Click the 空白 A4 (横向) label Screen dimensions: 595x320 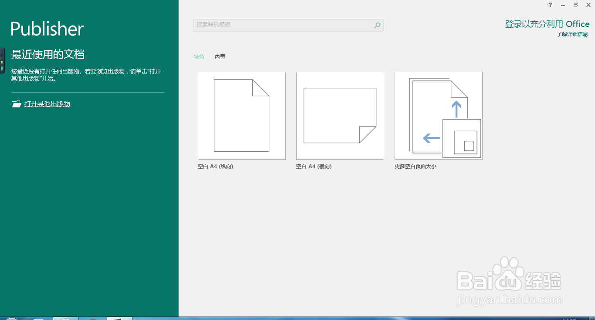tap(314, 167)
